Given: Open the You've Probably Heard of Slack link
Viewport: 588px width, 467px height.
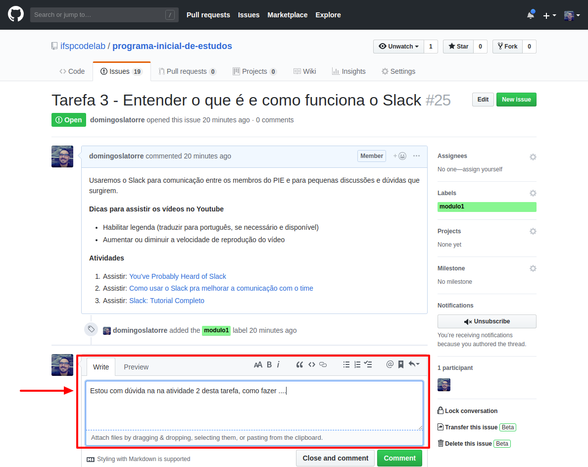Looking at the screenshot, I should 178,276.
